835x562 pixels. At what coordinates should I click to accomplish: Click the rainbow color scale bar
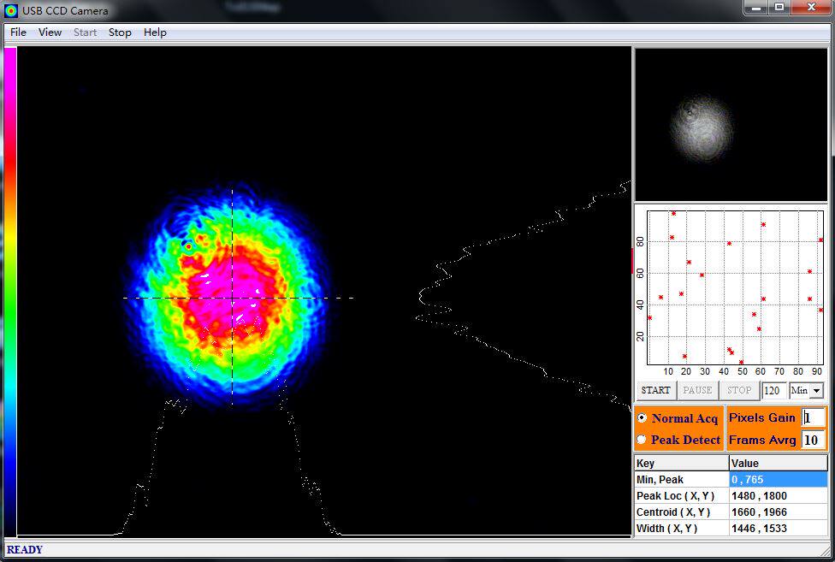click(x=10, y=291)
